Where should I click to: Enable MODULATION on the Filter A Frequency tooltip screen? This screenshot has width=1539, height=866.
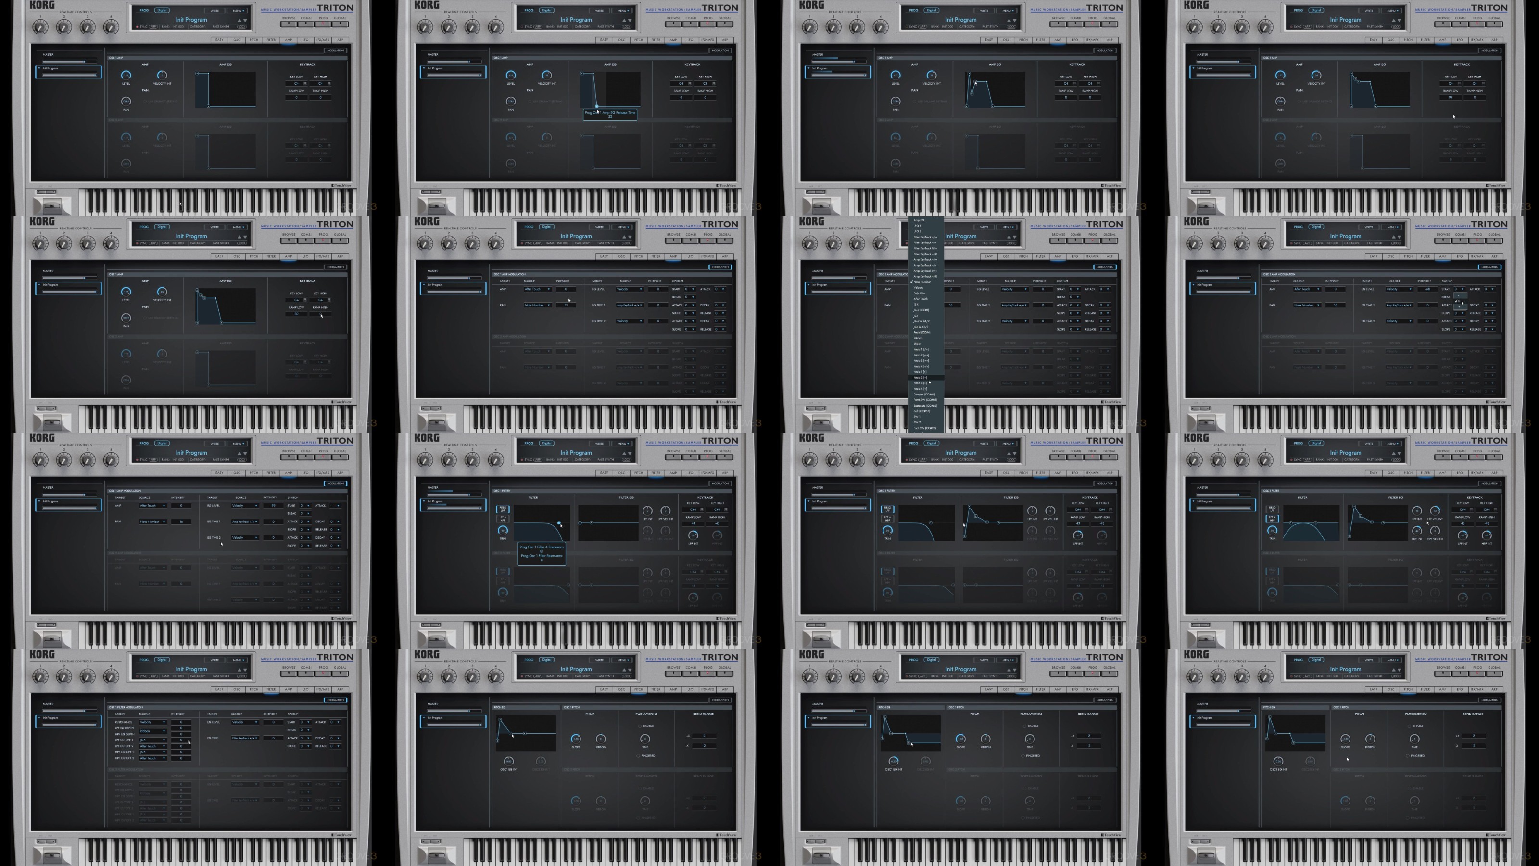tap(720, 484)
